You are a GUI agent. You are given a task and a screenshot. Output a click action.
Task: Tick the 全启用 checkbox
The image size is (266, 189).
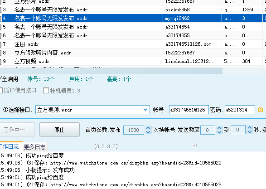(x=0, y=79)
